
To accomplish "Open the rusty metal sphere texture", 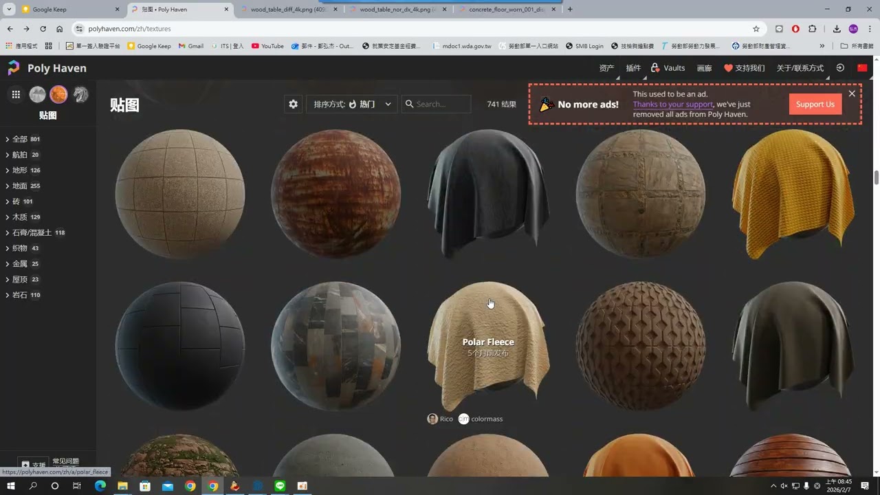I will [335, 194].
